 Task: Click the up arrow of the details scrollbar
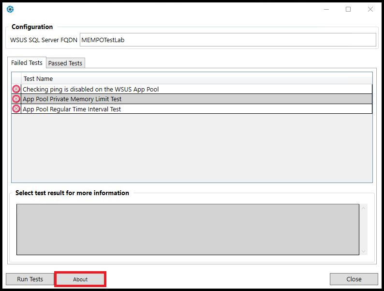pyautogui.click(x=364, y=208)
